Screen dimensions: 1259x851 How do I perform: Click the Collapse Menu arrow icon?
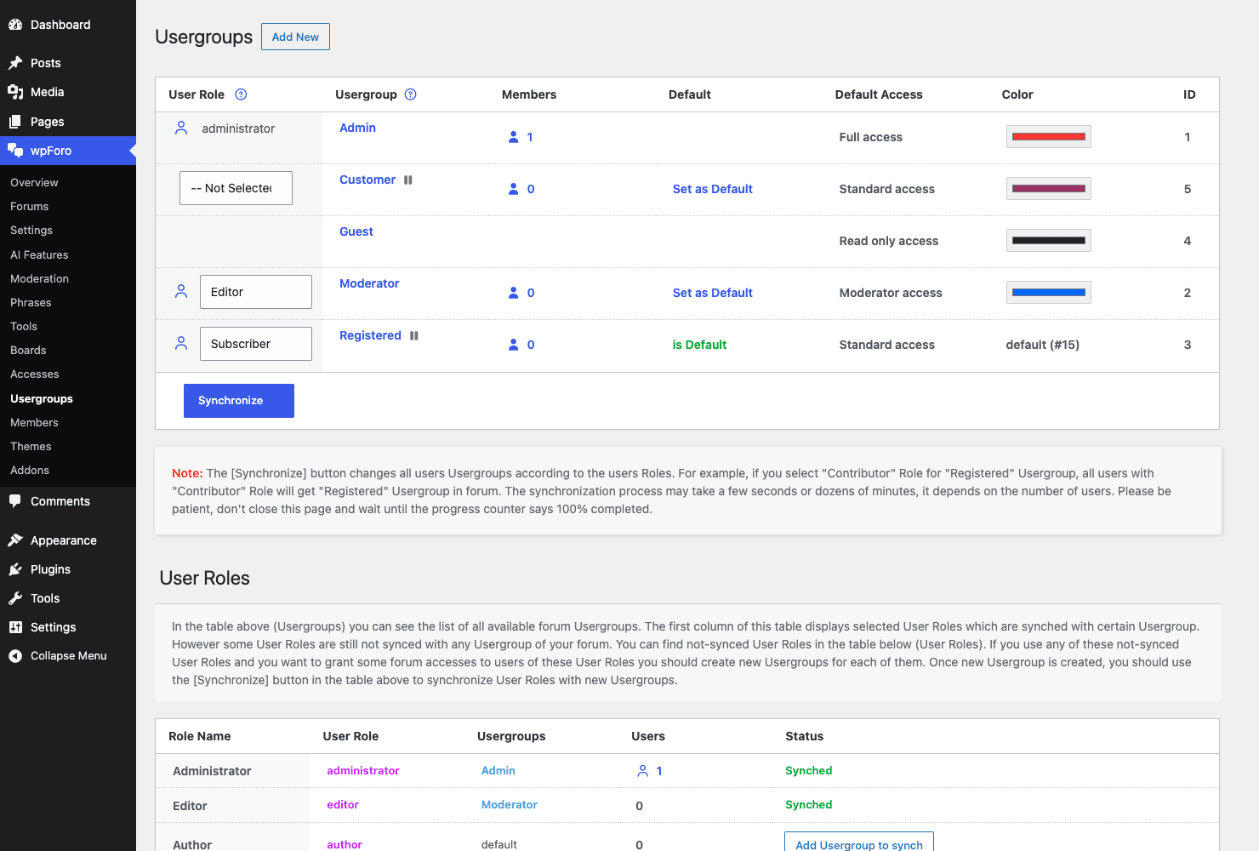(x=15, y=656)
